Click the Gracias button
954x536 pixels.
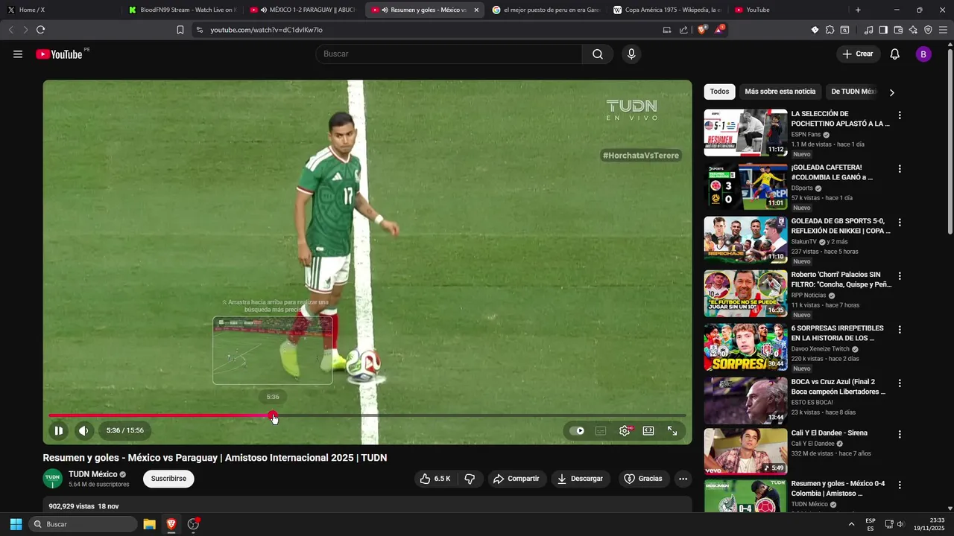tap(643, 479)
